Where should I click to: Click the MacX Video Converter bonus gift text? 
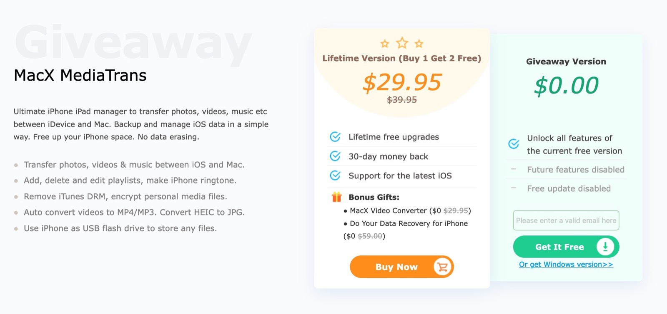388,211
